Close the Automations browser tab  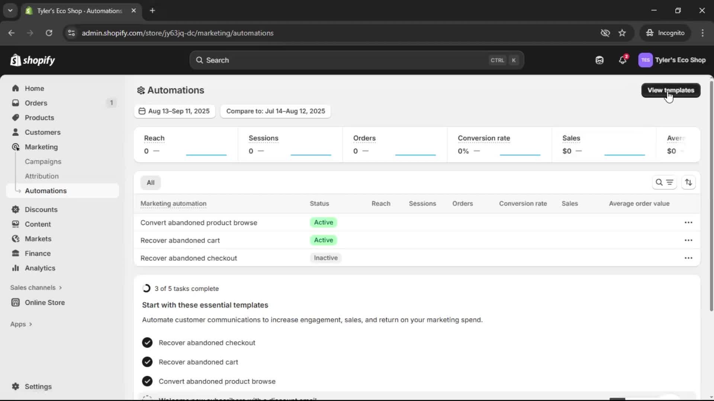point(134,10)
